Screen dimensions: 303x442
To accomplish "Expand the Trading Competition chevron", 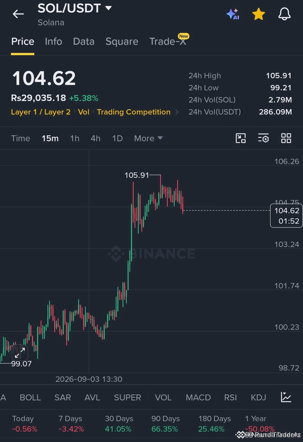I will pyautogui.click(x=177, y=112).
